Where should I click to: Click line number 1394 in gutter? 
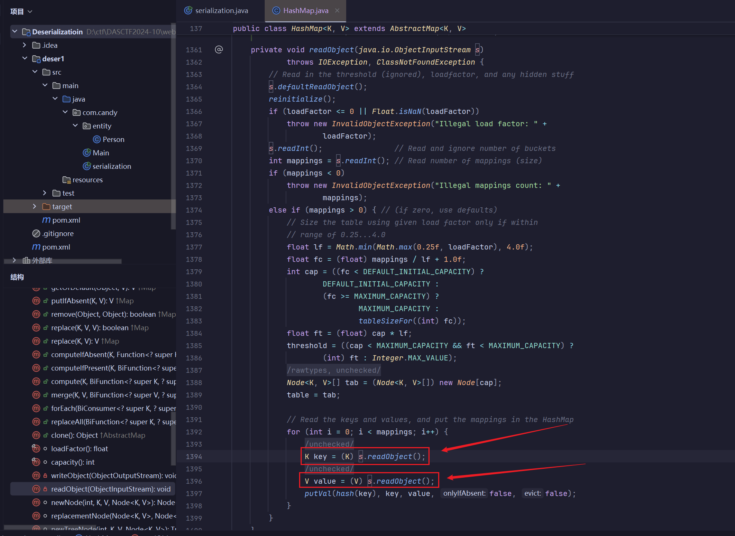[194, 456]
